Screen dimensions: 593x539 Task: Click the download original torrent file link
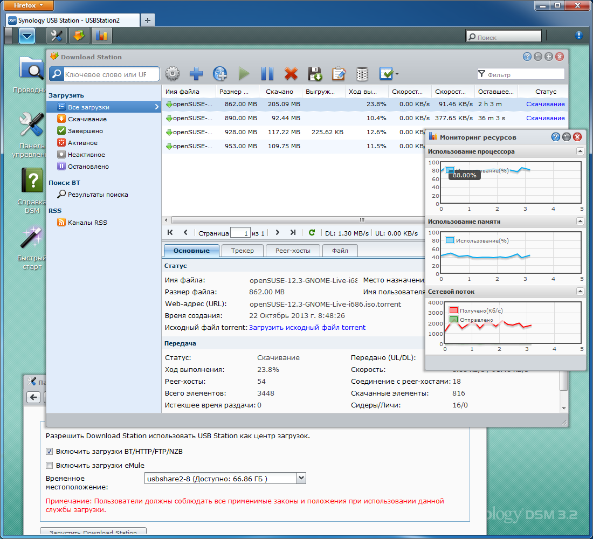point(307,327)
